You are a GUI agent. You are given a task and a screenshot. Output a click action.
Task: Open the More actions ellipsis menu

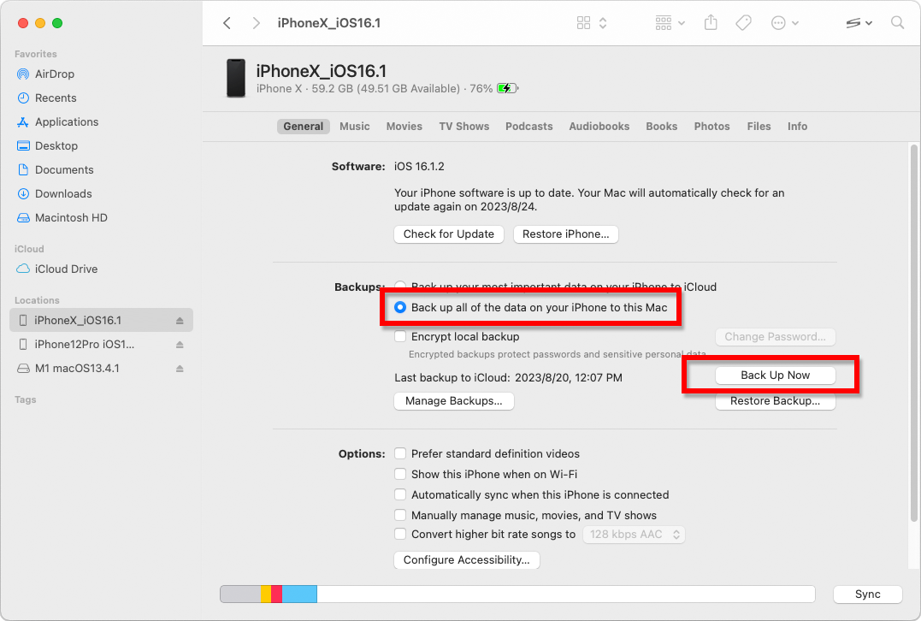(784, 23)
